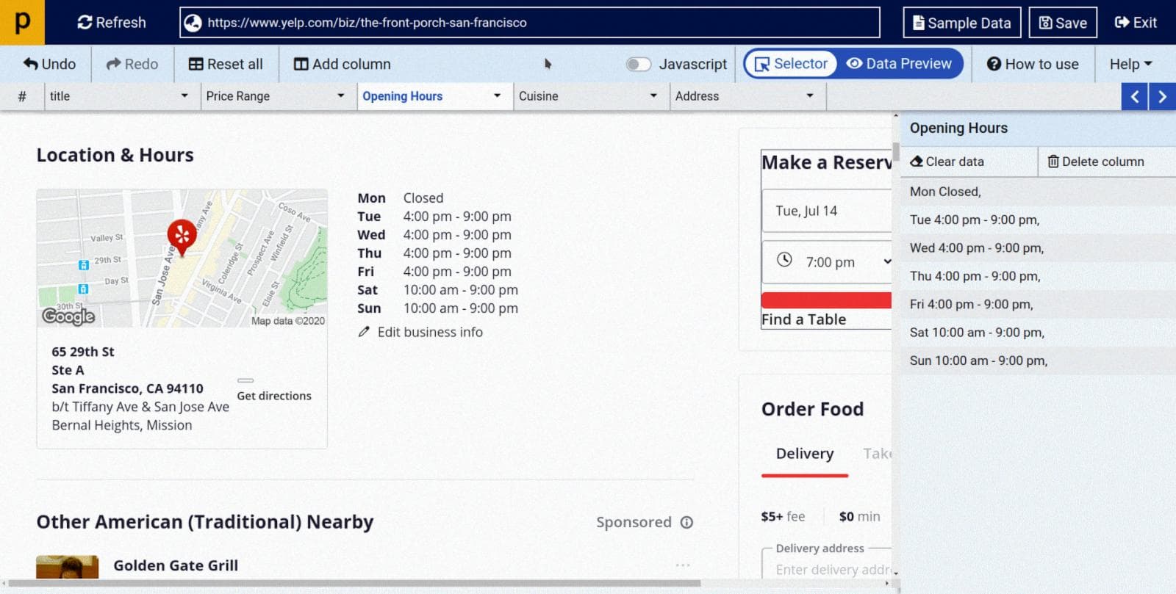Select 'Tue 4:00 pm - 9:00 pm,' preview row
Viewport: 1176px width, 594px height.
pos(1038,220)
